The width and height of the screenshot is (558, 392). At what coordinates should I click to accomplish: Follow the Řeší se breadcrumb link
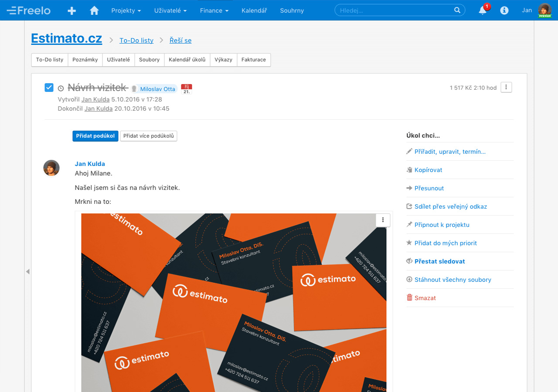tap(180, 41)
